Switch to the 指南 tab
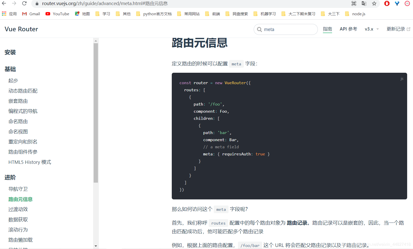 pos(327,29)
